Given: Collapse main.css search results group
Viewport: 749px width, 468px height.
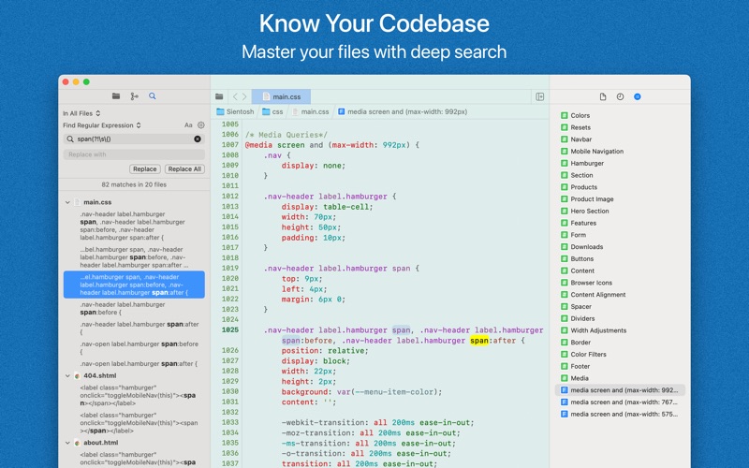Looking at the screenshot, I should (x=67, y=202).
